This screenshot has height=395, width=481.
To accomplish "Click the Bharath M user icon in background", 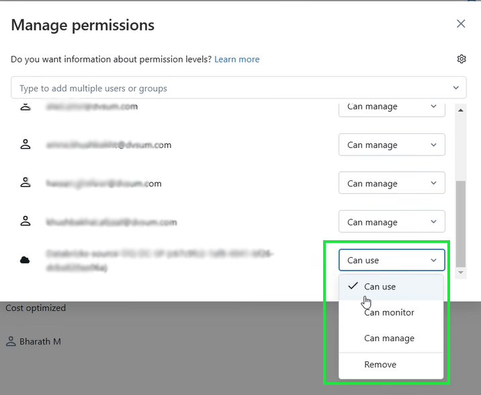I will pos(11,342).
